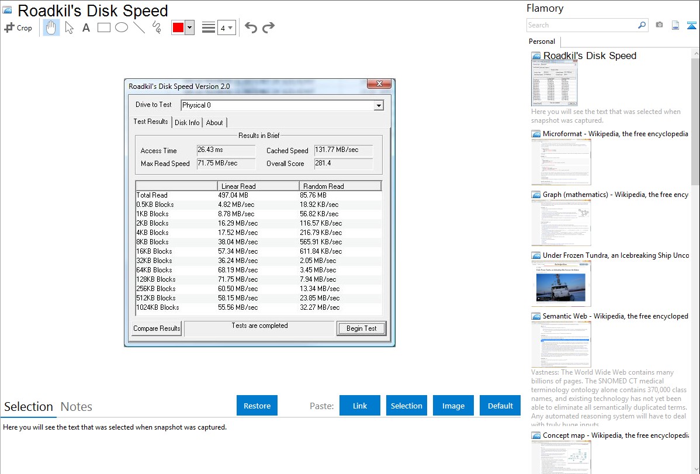
Task: Click the Paste Image button
Action: point(453,405)
